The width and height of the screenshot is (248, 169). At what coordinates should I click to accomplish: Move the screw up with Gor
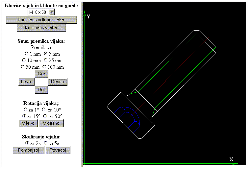pos(41,74)
